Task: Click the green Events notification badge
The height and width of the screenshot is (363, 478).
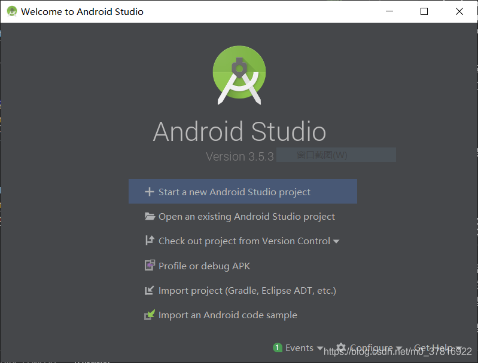Action: click(x=278, y=347)
